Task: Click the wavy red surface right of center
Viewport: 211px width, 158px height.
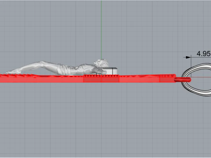Action: (139, 76)
